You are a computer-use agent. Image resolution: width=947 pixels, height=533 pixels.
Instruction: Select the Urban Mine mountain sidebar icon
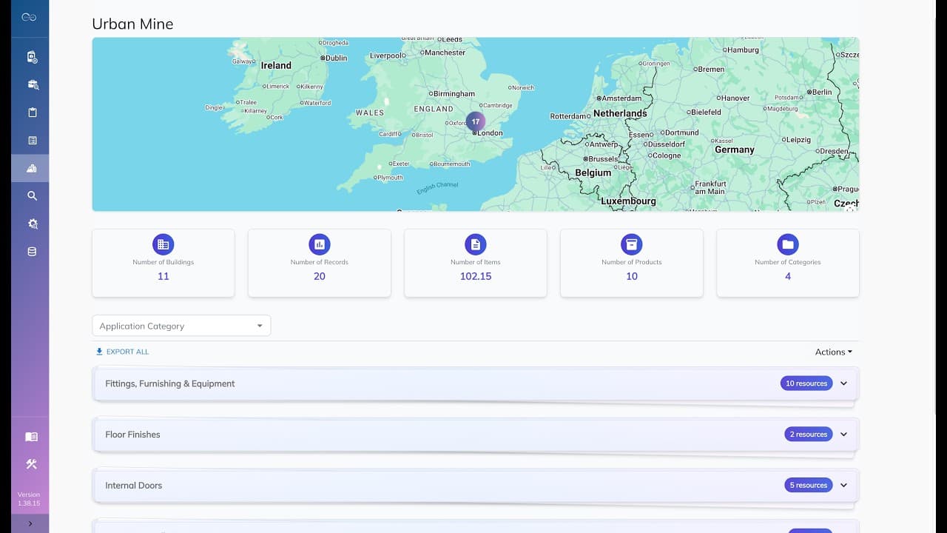coord(32,168)
